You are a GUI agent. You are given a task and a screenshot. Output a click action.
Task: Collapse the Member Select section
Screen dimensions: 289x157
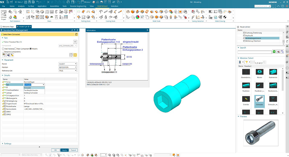(x=238, y=58)
